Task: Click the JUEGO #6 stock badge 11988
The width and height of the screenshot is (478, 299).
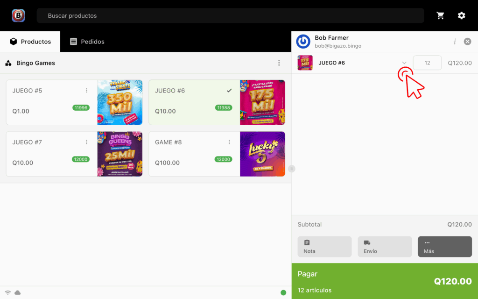Action: (224, 108)
